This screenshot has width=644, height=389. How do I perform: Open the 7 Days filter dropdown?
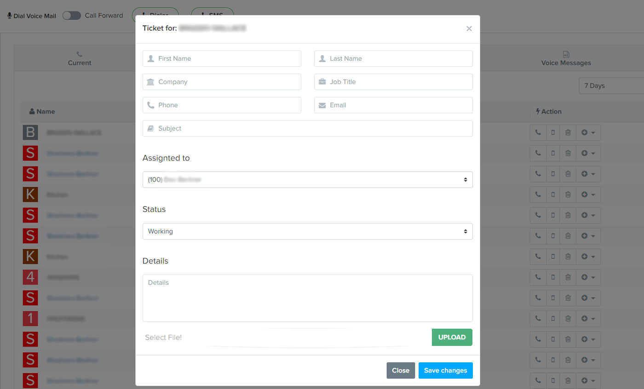point(608,85)
